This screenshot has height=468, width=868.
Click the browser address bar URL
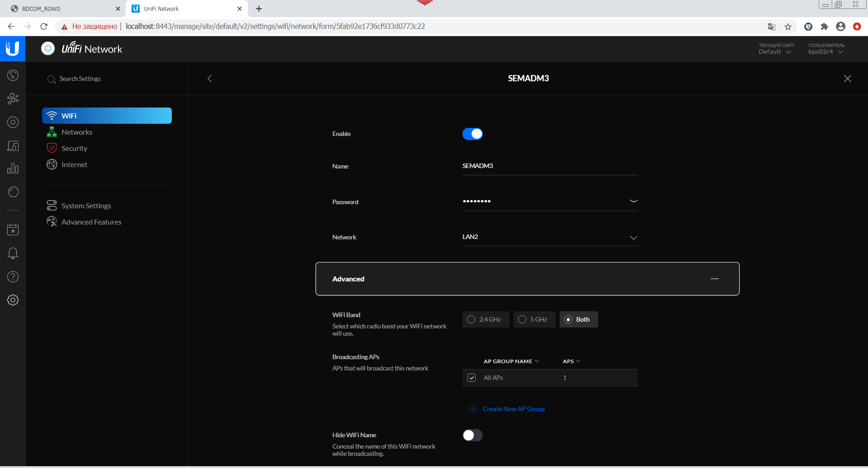click(x=275, y=26)
